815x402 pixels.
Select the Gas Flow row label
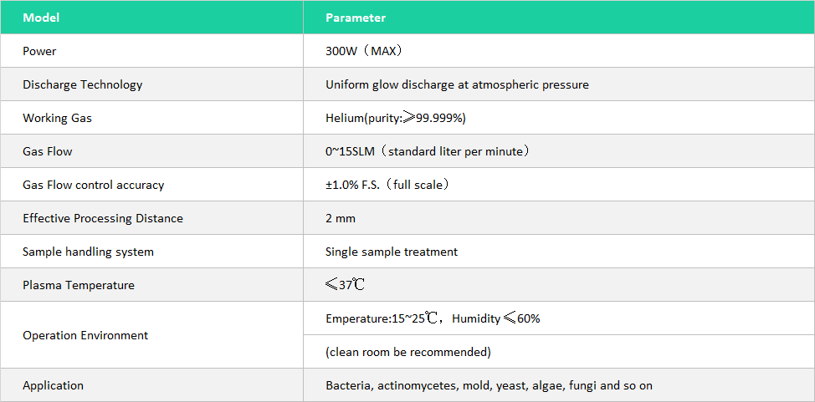pyautogui.click(x=47, y=151)
